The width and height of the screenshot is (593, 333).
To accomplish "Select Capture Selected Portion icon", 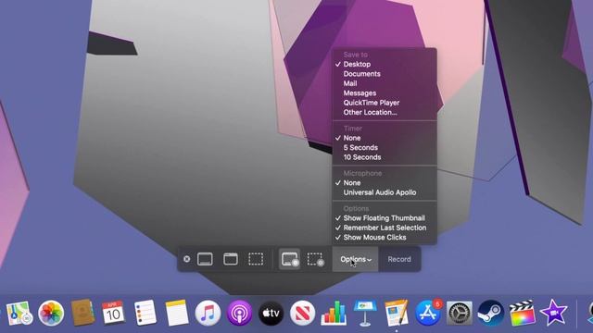I will pos(256,259).
